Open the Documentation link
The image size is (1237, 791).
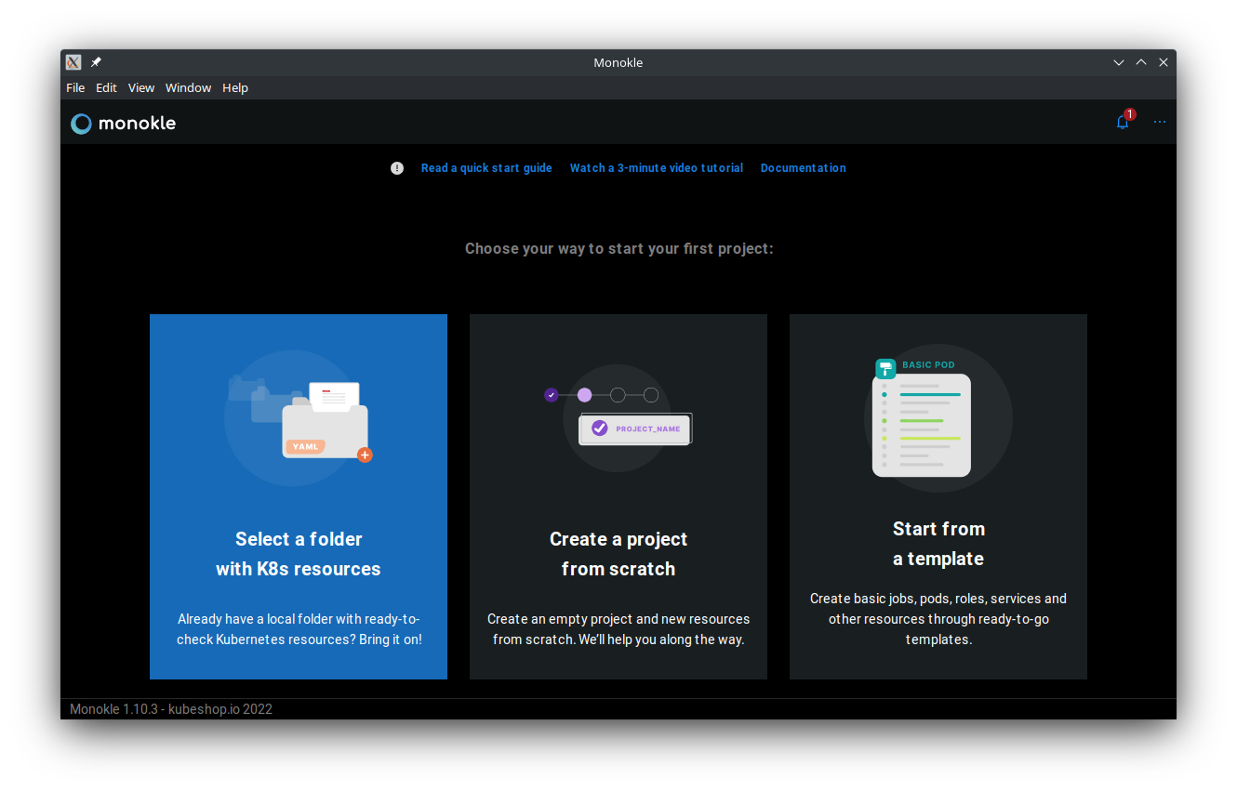pos(804,168)
